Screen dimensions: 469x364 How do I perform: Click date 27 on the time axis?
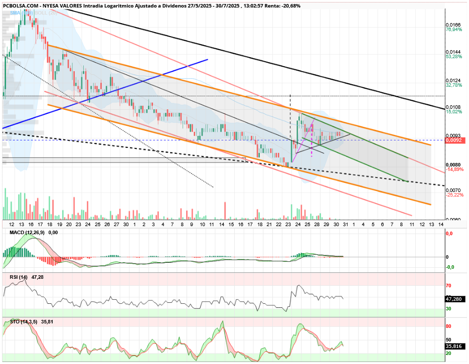(117, 225)
